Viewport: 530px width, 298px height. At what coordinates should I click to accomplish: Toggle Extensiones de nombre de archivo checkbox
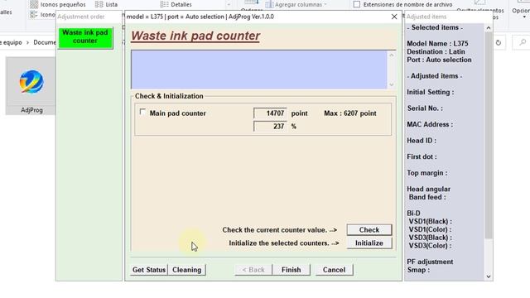[x=357, y=4]
